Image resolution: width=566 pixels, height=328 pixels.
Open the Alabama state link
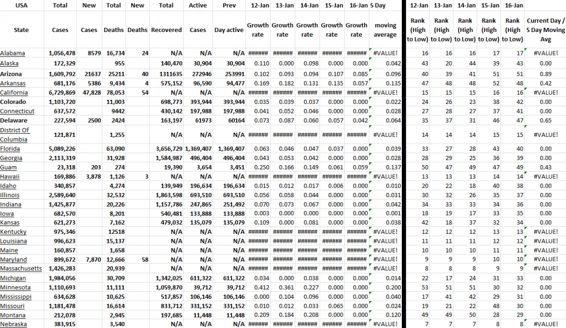(13, 53)
